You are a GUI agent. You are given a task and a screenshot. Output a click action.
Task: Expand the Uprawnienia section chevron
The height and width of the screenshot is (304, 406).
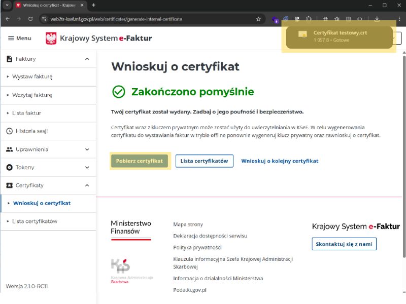click(87, 149)
